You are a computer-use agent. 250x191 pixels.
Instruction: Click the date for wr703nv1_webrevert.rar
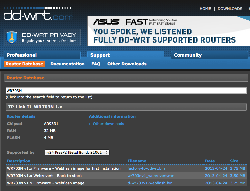pyautogui.click(x=216, y=176)
